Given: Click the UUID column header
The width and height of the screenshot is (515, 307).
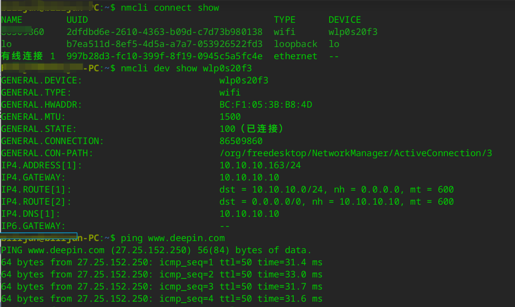Looking at the screenshot, I should (77, 20).
